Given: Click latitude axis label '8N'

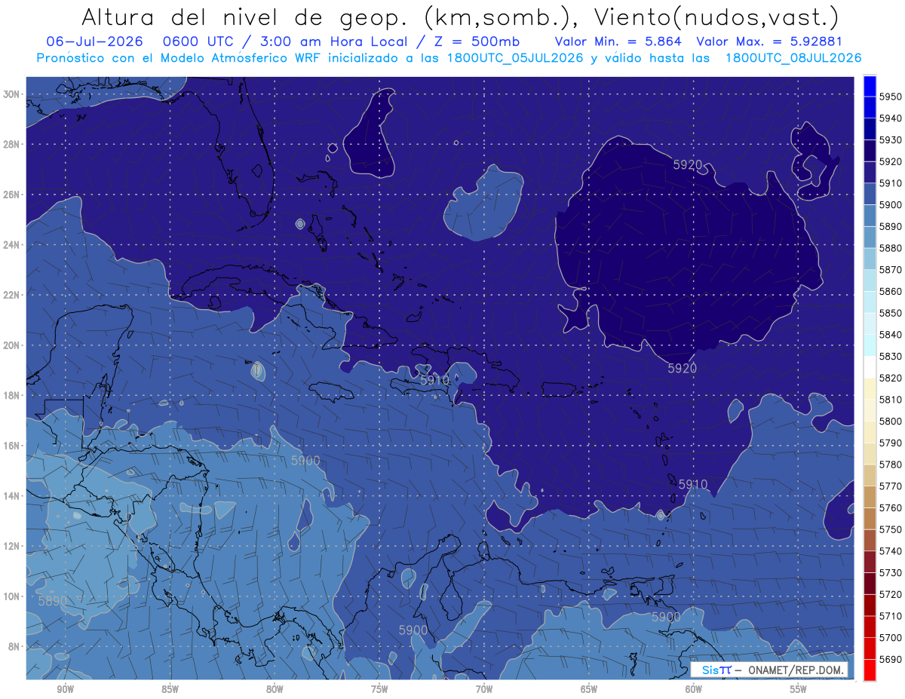Looking at the screenshot, I should click(13, 647).
